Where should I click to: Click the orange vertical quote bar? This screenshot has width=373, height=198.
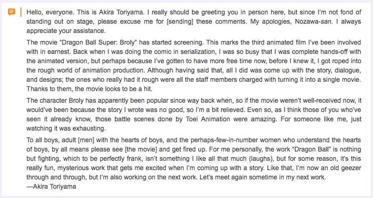[21, 12]
